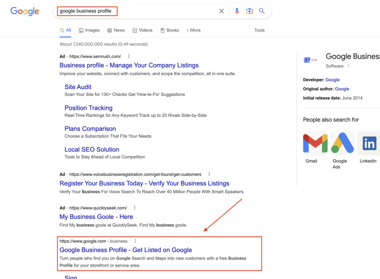The width and height of the screenshot is (380, 279).
Task: Click the google.com › business URL
Action: (93, 241)
